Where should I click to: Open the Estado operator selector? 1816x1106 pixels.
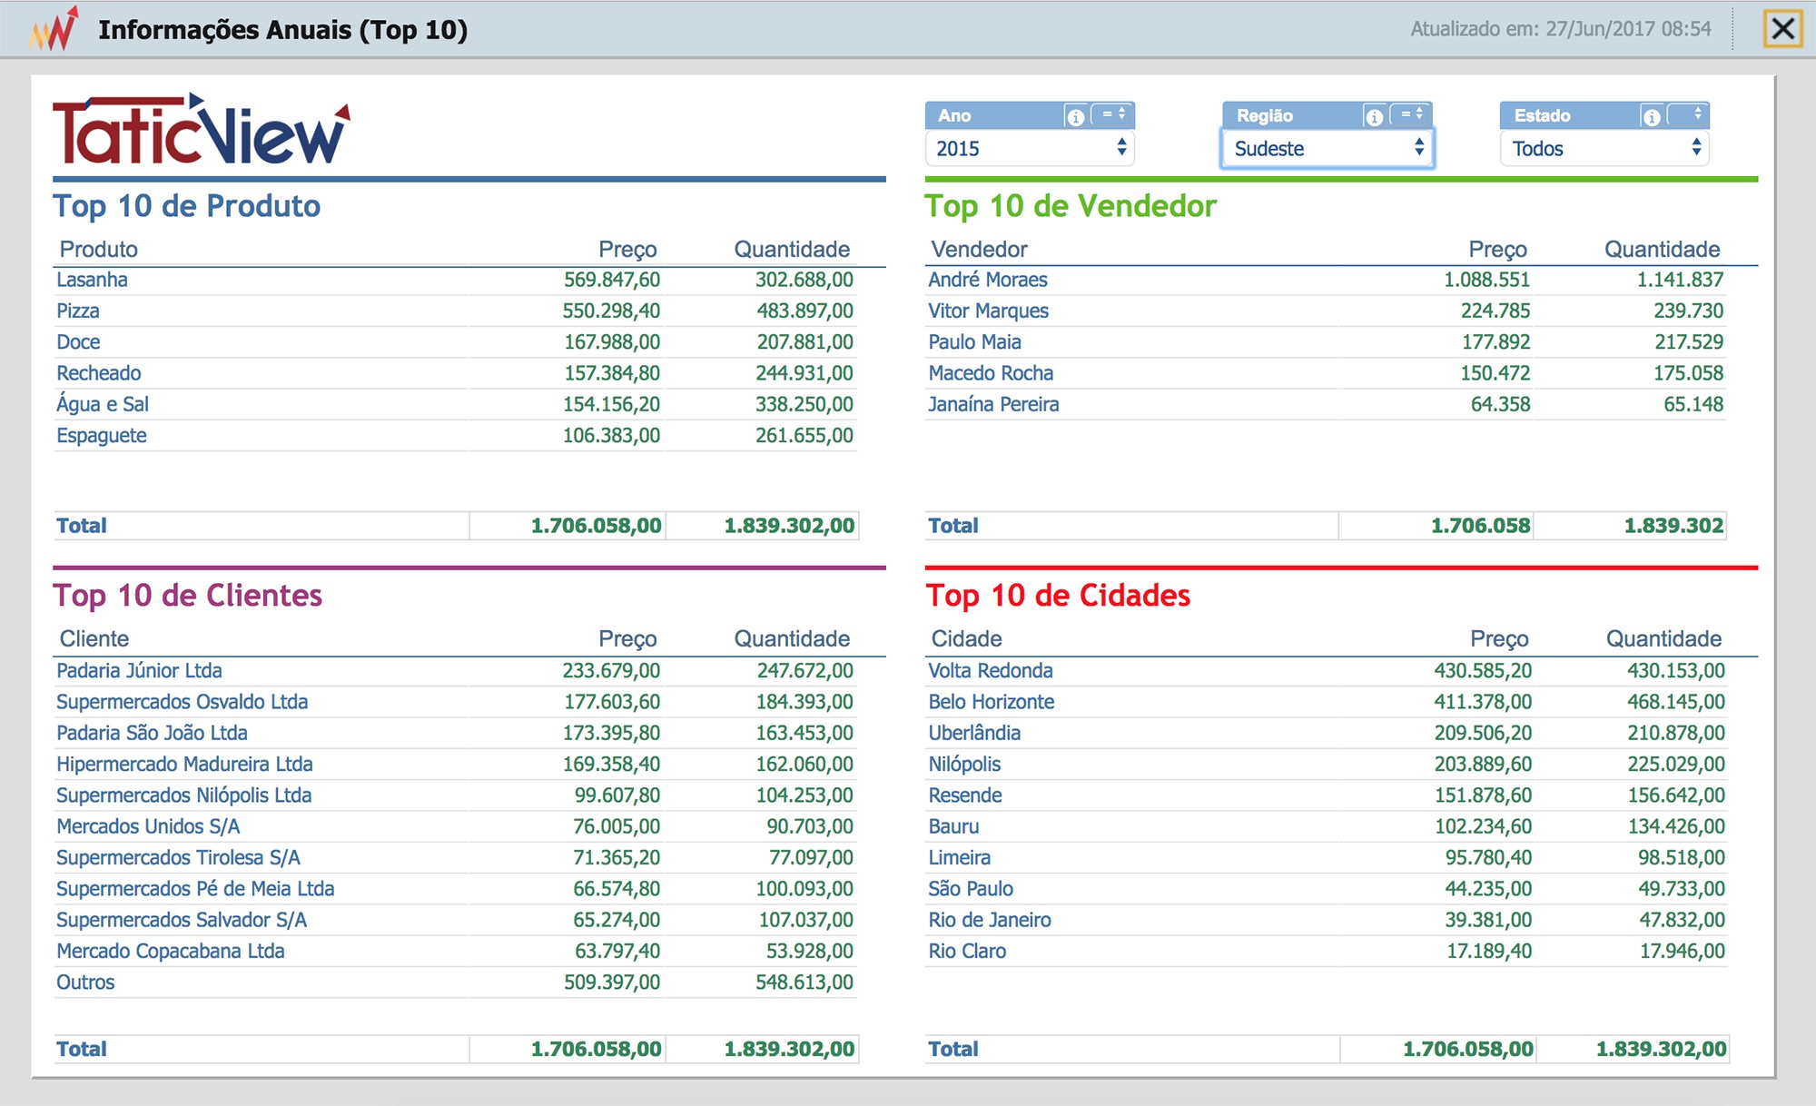click(x=1690, y=114)
